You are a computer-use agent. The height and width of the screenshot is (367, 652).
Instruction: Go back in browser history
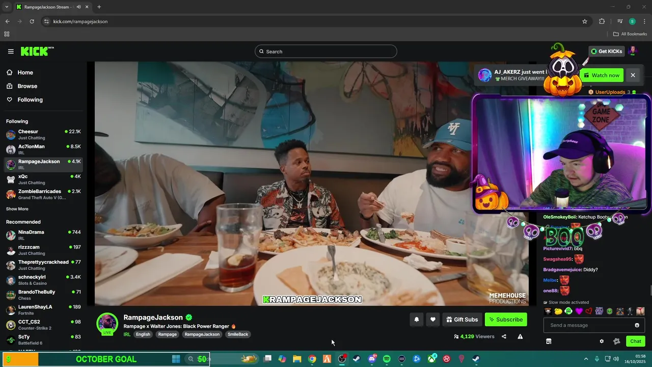(7, 21)
